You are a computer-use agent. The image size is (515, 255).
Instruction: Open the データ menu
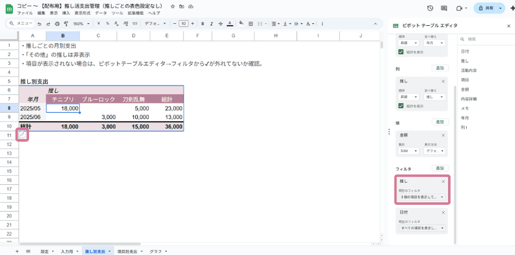click(101, 13)
